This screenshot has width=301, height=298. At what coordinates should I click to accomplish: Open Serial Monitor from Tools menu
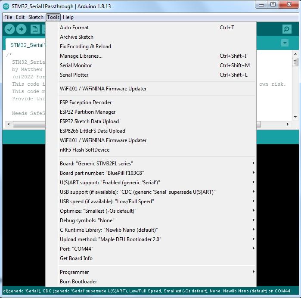pos(151,65)
